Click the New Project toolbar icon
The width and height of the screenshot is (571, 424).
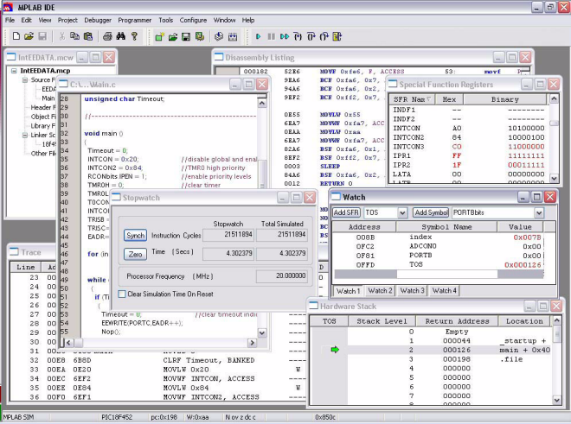pyautogui.click(x=159, y=36)
